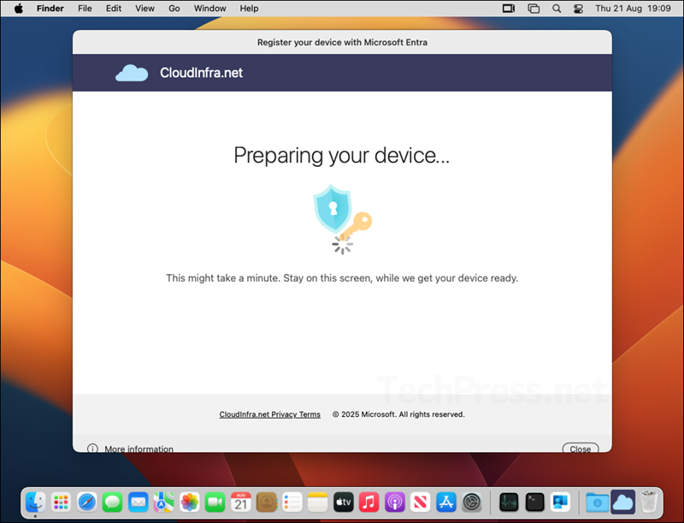
Task: Open Activity Monitor from the Dock
Action: pos(509,502)
